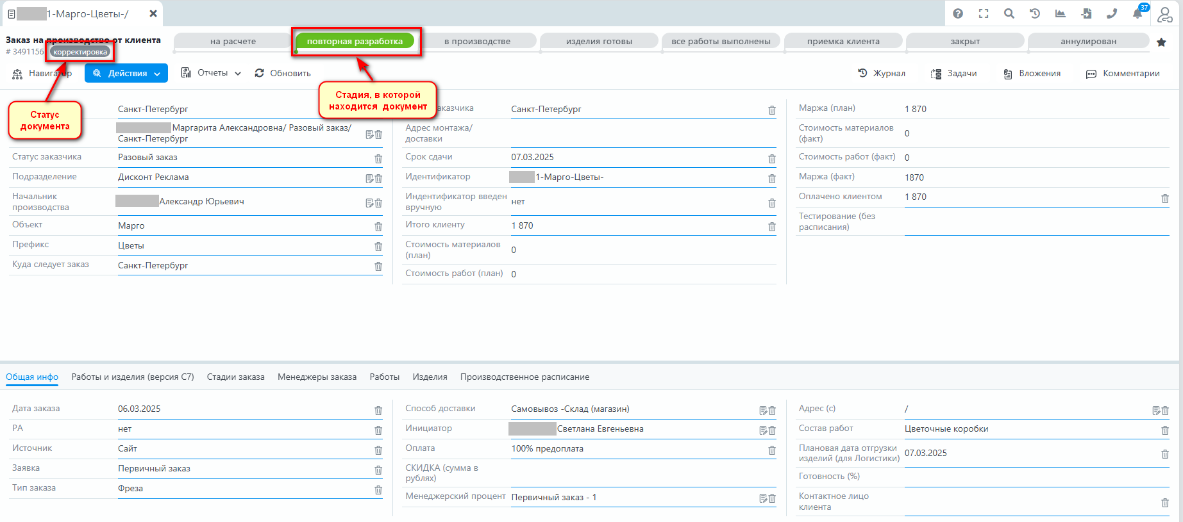The image size is (1183, 522).
Task: Delete the Префикс field value via trash icon
Action: [x=378, y=247]
